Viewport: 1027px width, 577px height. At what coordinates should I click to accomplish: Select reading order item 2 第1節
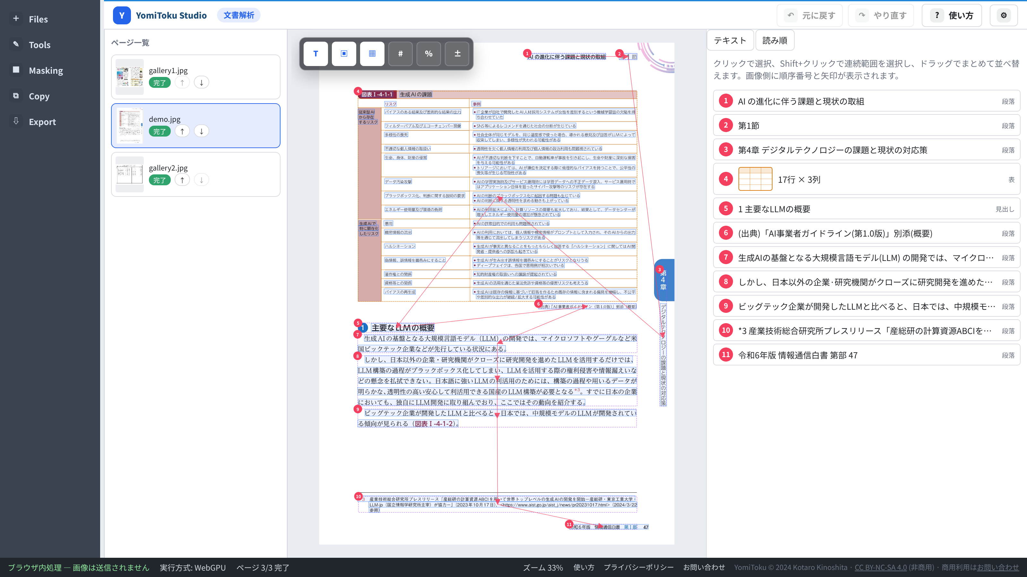coord(867,125)
